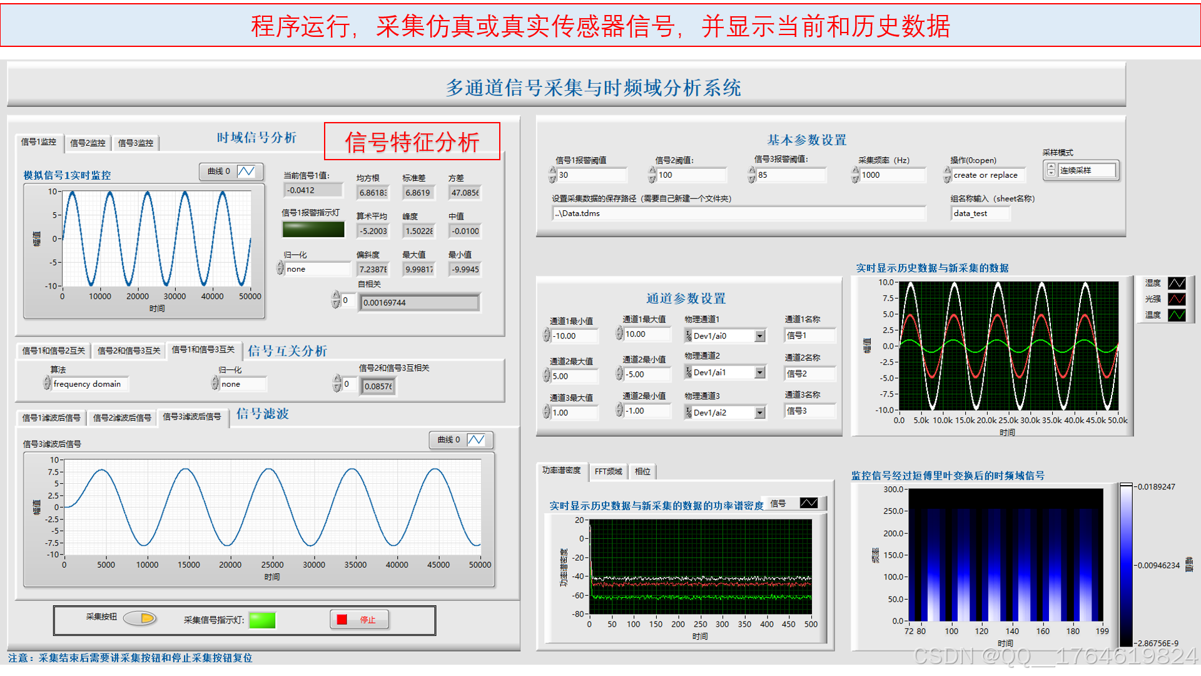This screenshot has height=676, width=1201.
Task: Switch to the 信号2监控 tab
Action: pyautogui.click(x=88, y=143)
